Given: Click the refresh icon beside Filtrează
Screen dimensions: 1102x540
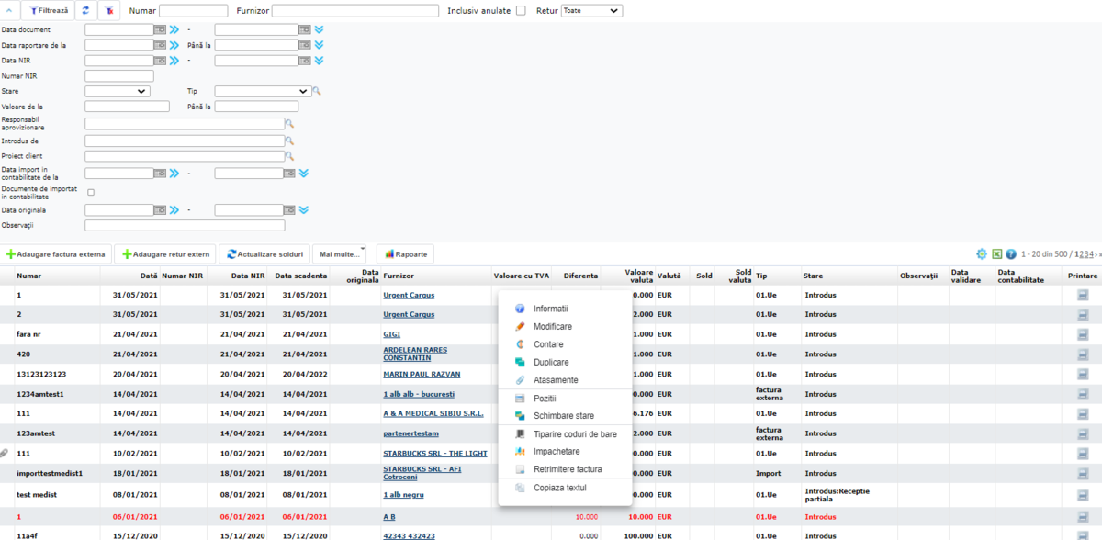Looking at the screenshot, I should (x=85, y=11).
